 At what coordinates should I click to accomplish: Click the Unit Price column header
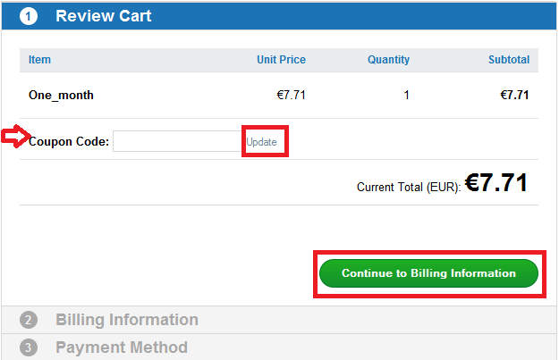tap(281, 60)
